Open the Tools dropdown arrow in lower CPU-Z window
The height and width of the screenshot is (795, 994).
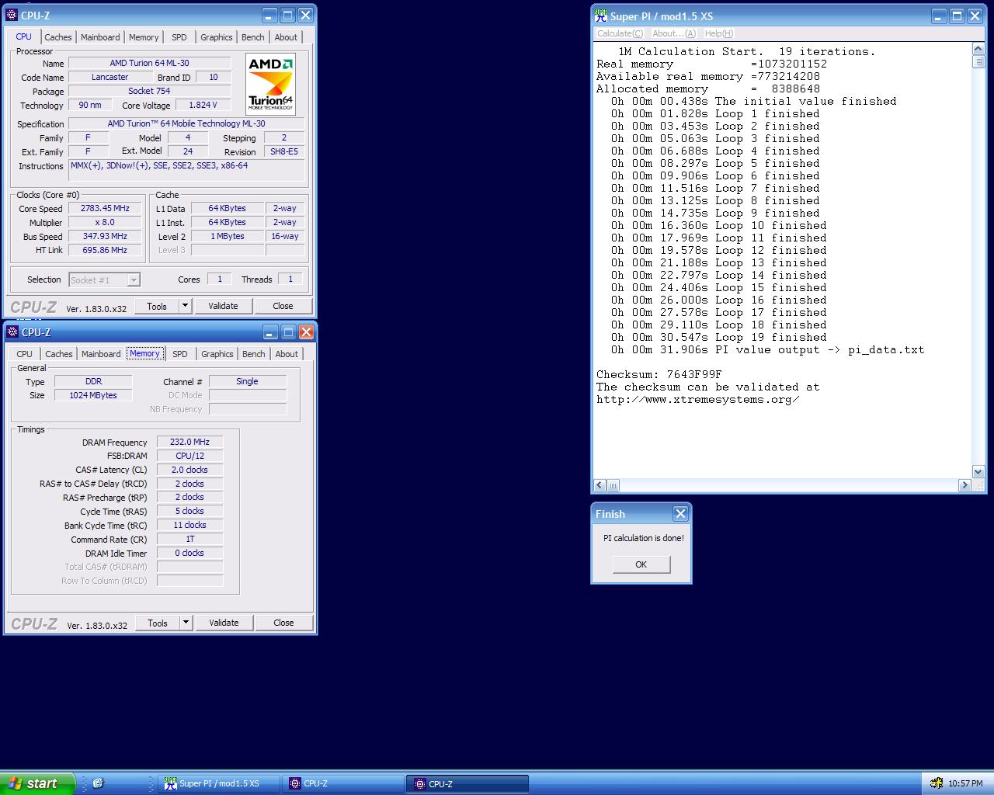(186, 623)
